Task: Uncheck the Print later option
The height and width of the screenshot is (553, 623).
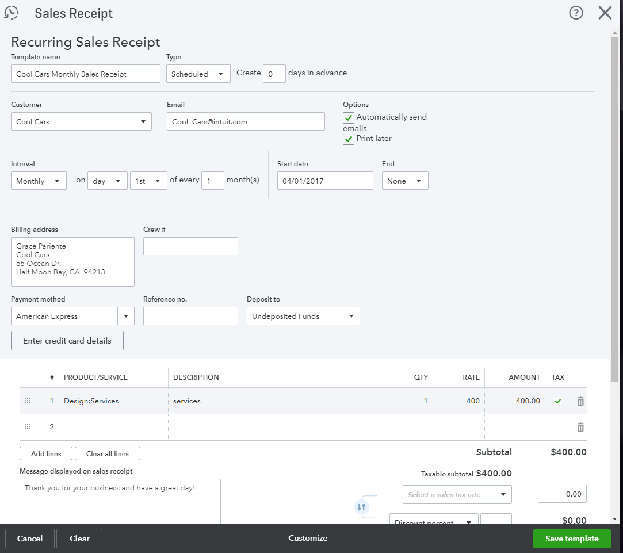Action: point(349,139)
